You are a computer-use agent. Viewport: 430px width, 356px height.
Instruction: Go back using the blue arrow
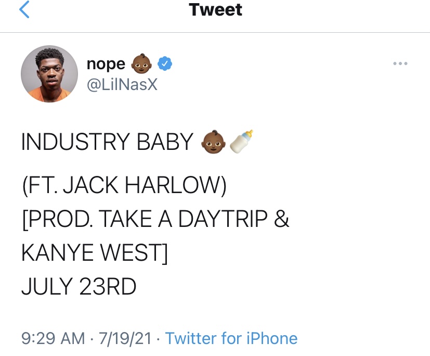click(24, 9)
